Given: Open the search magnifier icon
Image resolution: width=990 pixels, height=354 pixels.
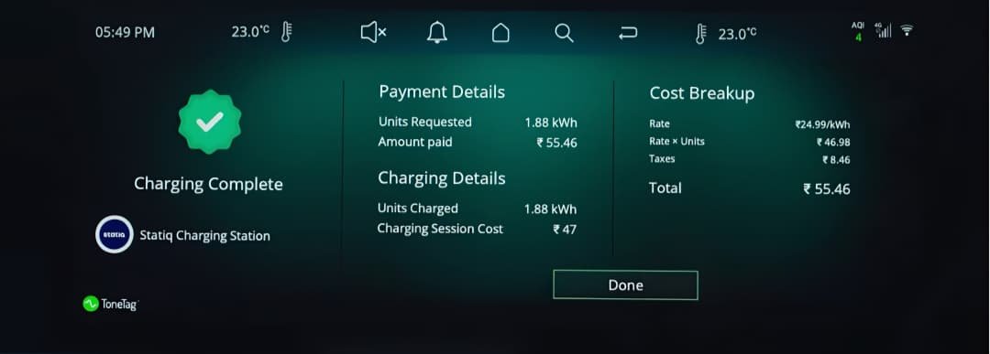Looking at the screenshot, I should tap(564, 33).
